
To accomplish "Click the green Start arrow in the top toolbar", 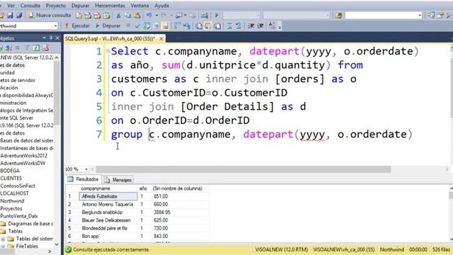I will (217, 15).
